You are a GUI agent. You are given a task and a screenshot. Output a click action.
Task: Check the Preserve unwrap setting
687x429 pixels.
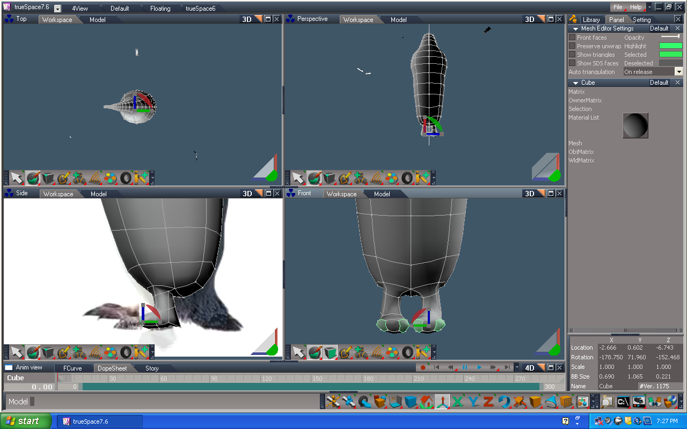coord(571,46)
